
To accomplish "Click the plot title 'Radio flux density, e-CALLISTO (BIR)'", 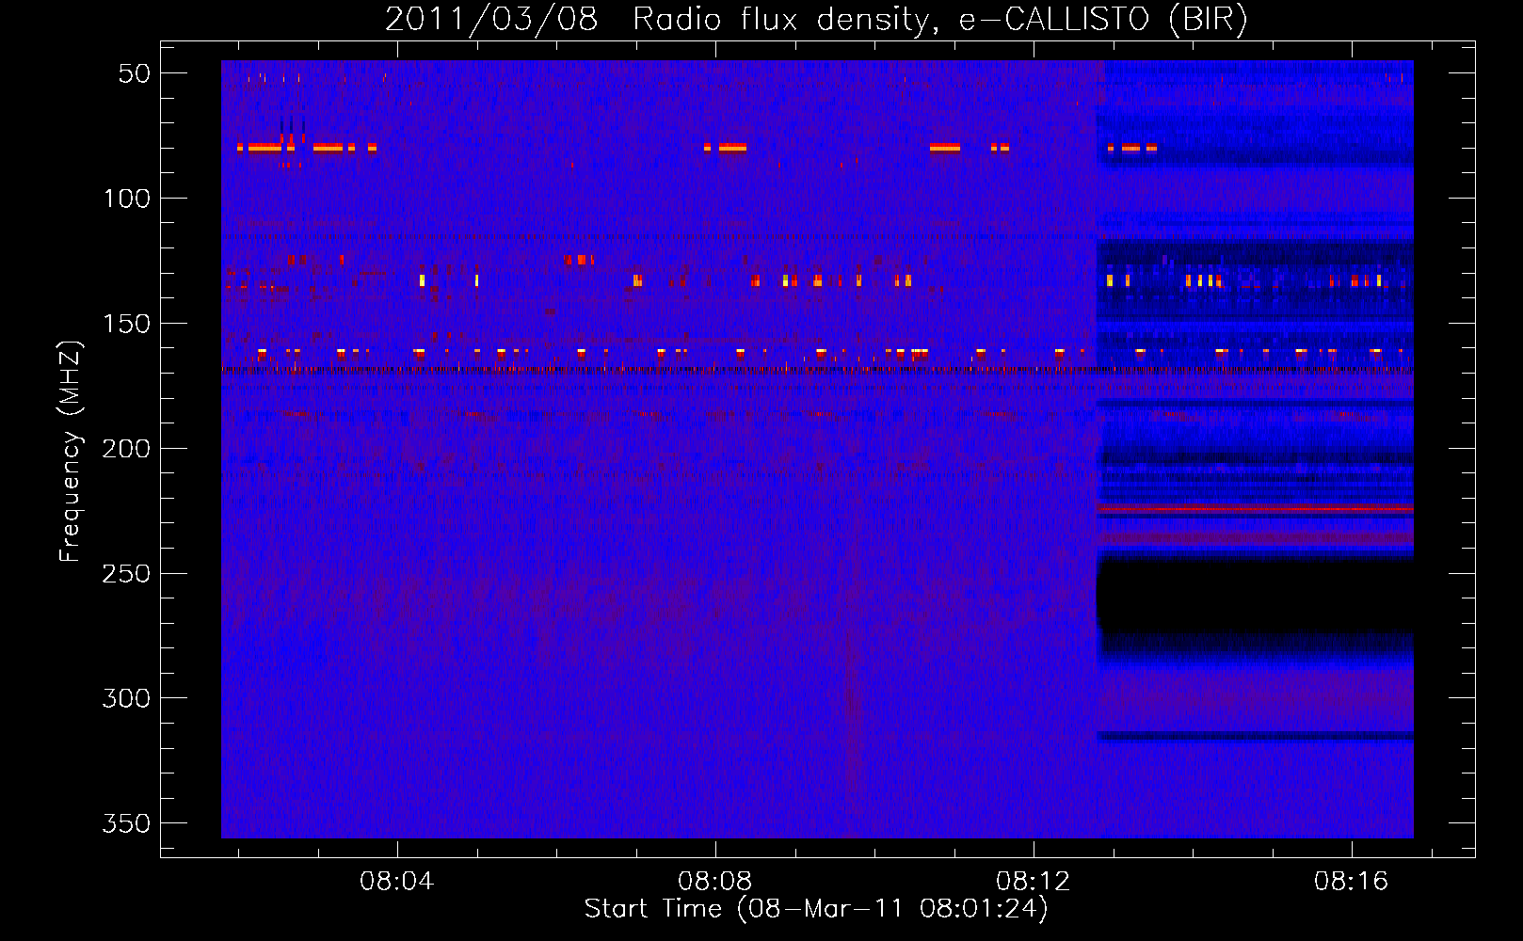I will tap(939, 20).
